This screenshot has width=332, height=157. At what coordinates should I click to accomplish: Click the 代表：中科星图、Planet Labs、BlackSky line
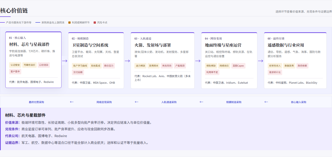point(293,83)
